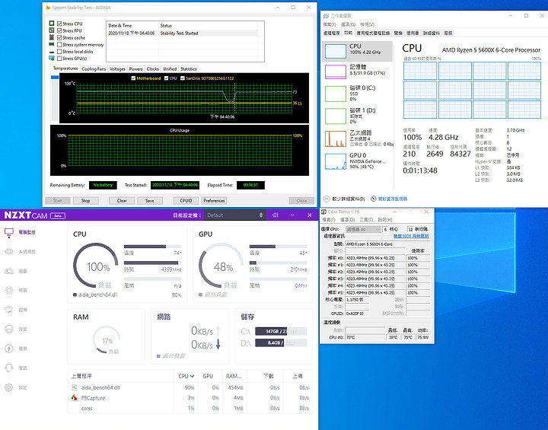Screen dimensions: 548x430
Task: Select the GPU 0 graph thumbnail in Task Manager
Action: point(336,161)
